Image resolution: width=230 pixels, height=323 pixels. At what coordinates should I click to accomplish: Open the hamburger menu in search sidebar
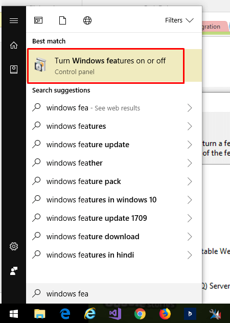14,20
